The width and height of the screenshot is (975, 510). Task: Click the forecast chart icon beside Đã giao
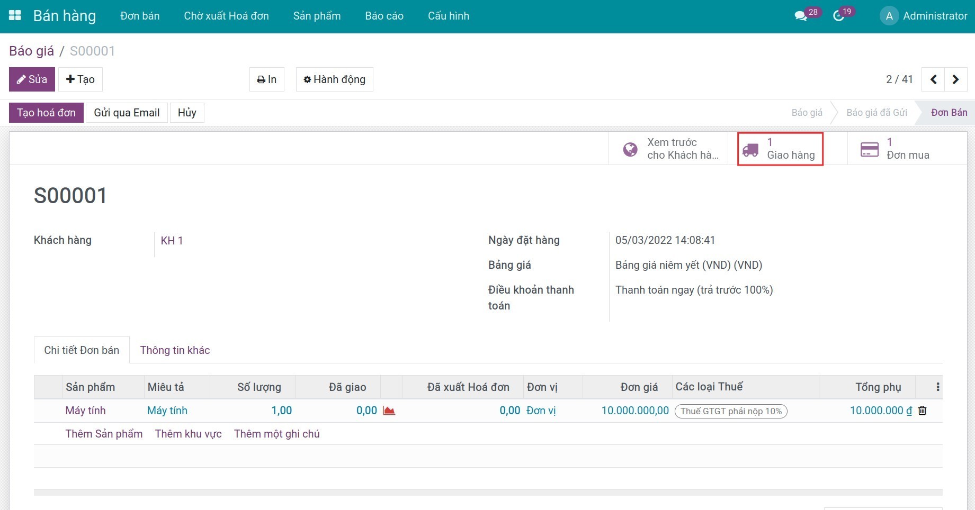pyautogui.click(x=389, y=411)
